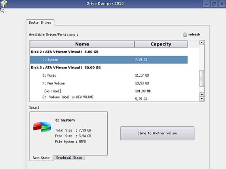Restore the window using title bar button
The height and width of the screenshot is (169, 226).
pyautogui.click(x=214, y=4)
